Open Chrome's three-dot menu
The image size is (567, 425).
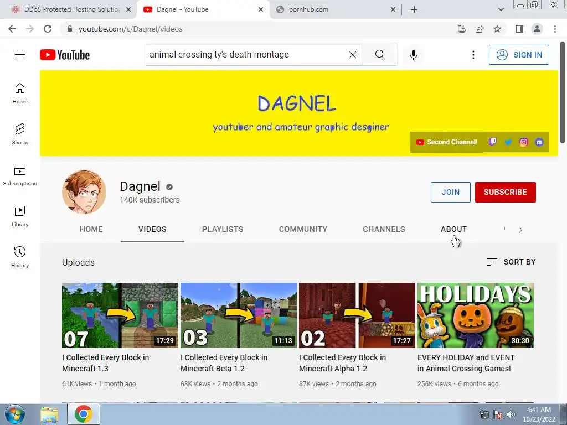pos(555,29)
